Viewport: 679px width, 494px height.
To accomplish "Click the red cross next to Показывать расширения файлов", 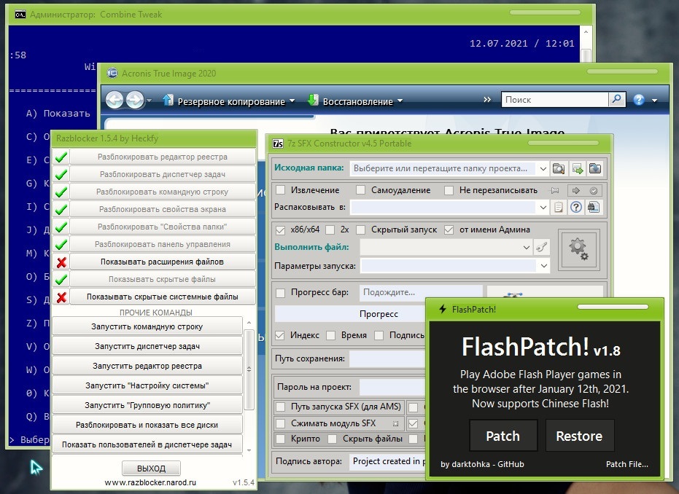I will point(61,262).
